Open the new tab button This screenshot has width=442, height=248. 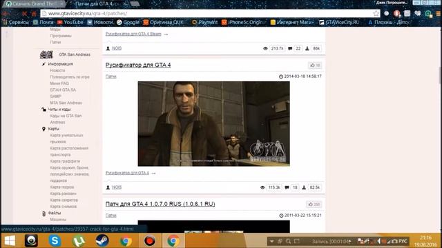(x=135, y=3)
